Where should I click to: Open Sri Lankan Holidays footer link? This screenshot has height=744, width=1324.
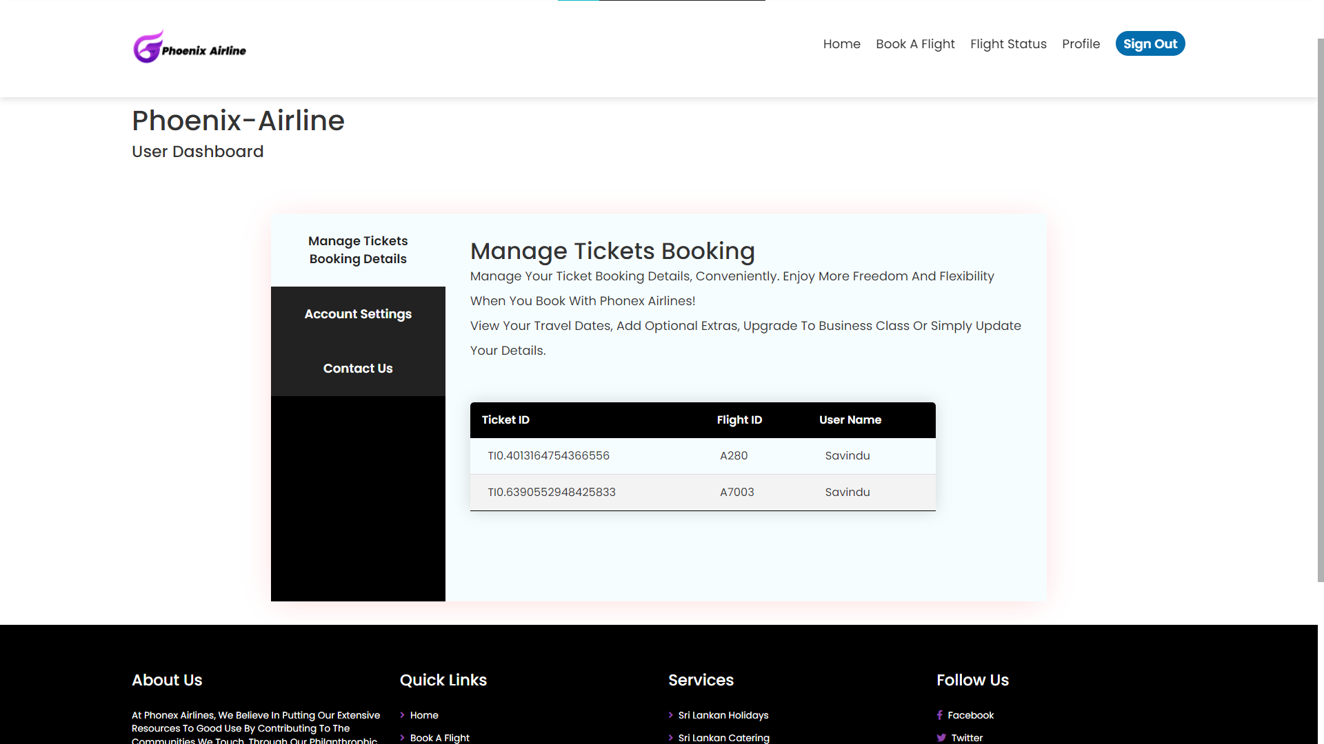pyautogui.click(x=723, y=715)
